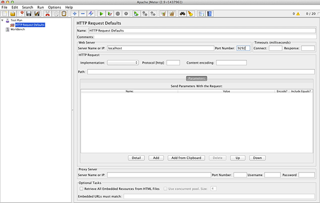Save the test plan with floppy disk icon

point(29,14)
